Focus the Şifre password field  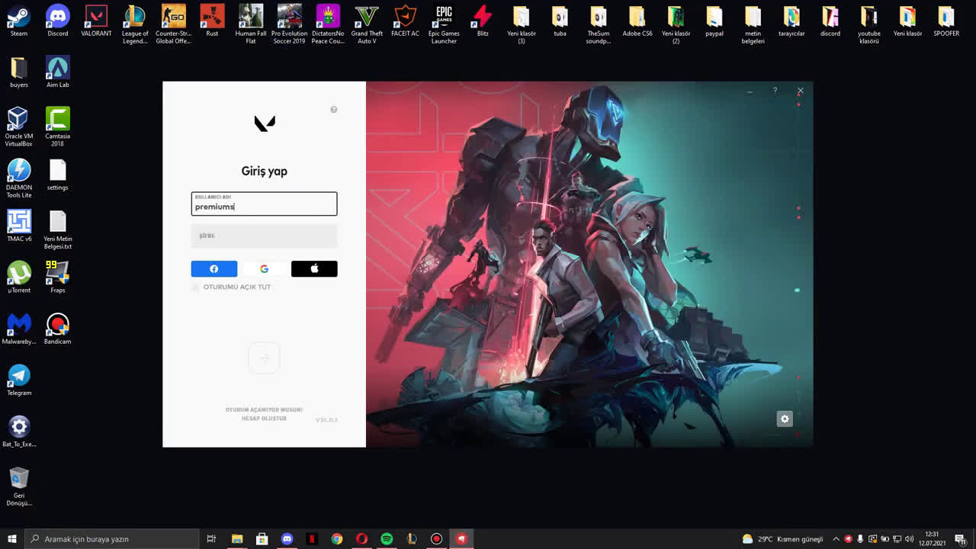point(264,236)
